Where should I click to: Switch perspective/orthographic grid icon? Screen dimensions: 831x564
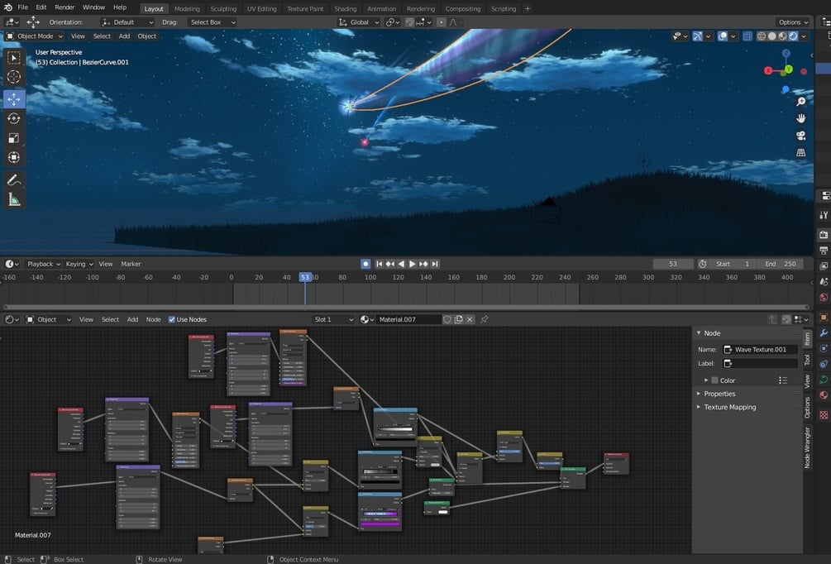(800, 153)
